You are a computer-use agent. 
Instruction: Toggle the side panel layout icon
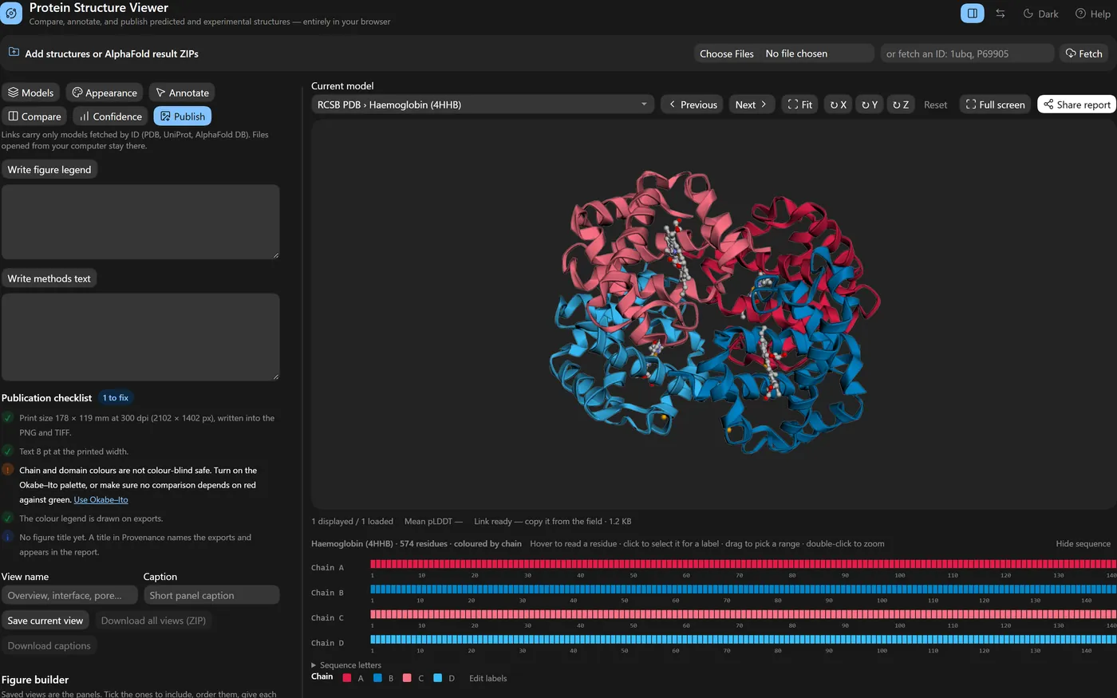point(972,14)
